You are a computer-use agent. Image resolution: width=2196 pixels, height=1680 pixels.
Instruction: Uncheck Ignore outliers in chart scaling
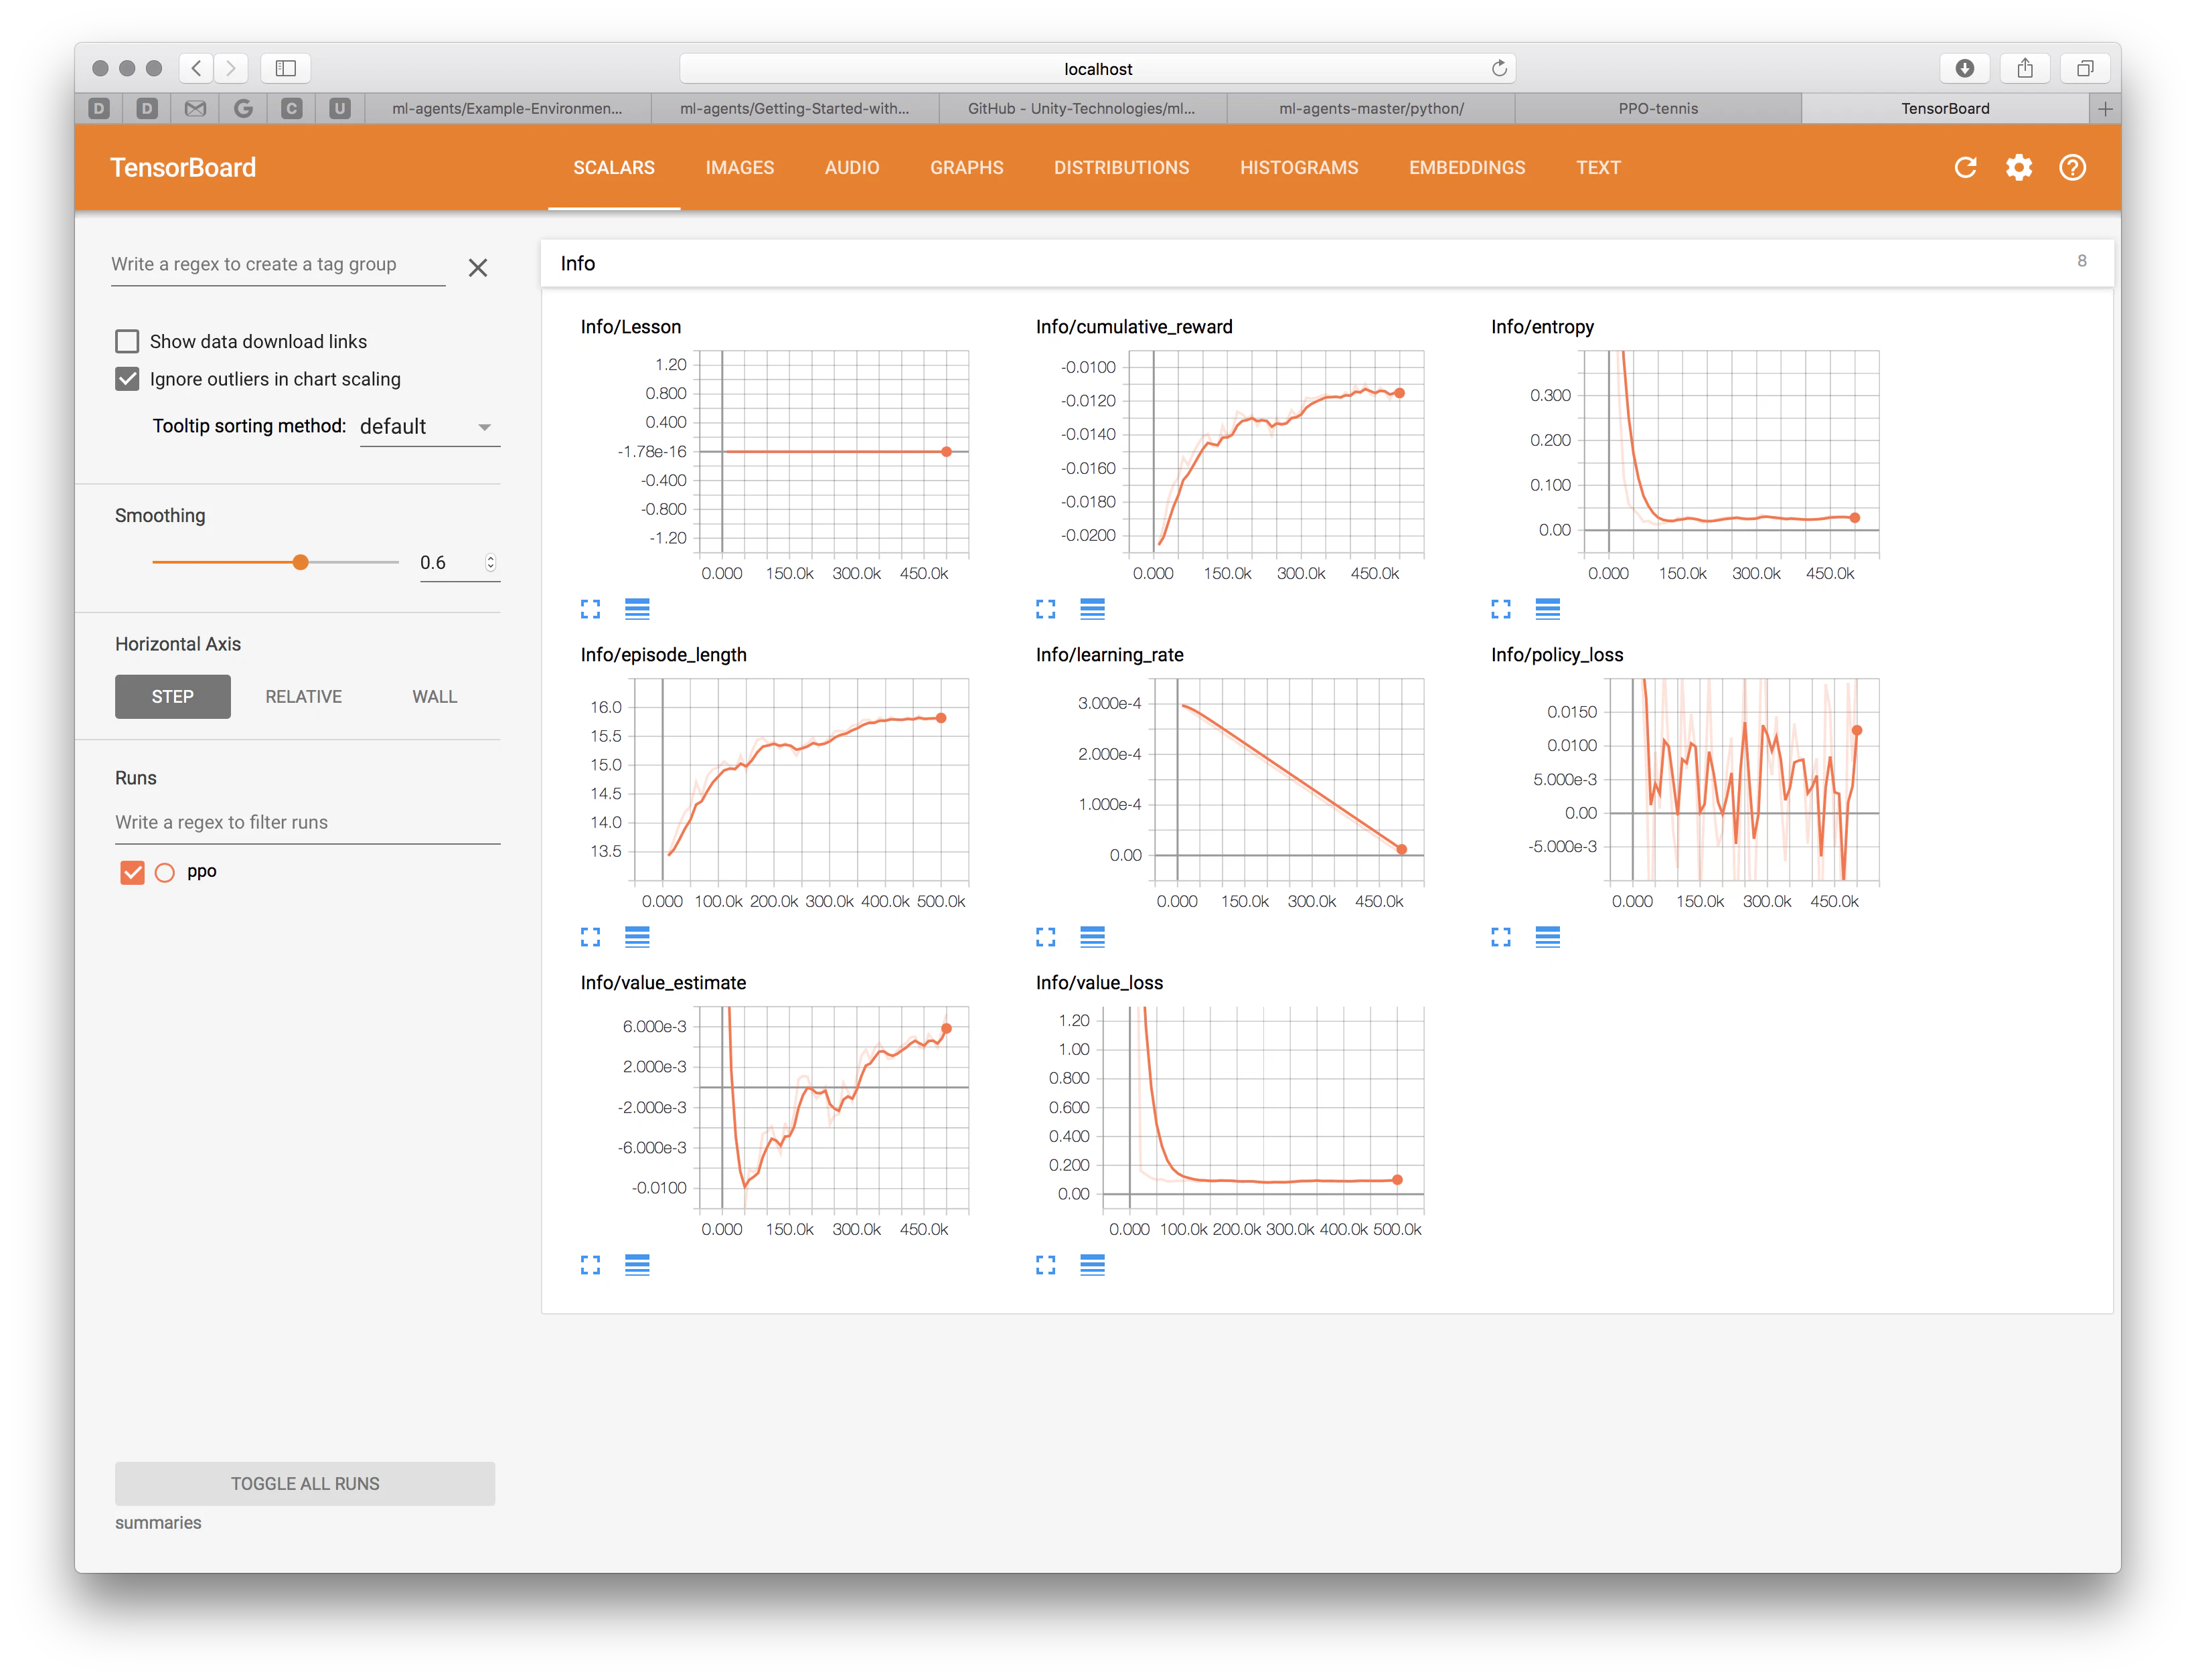click(127, 379)
